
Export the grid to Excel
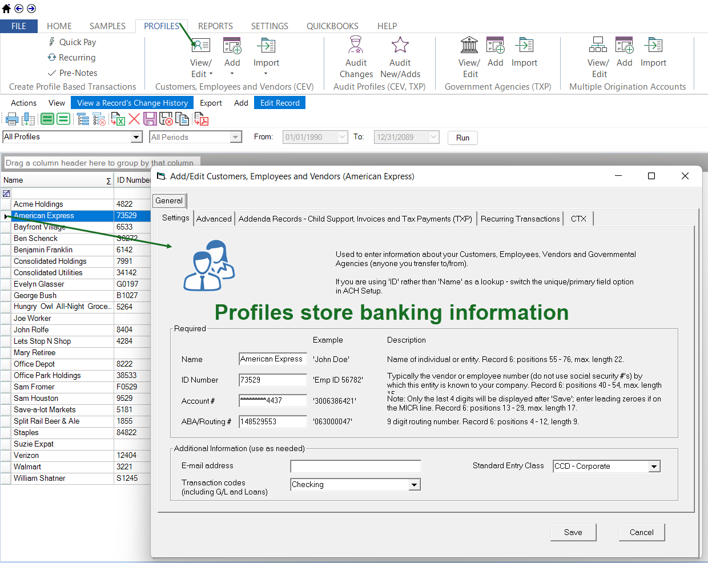click(118, 119)
